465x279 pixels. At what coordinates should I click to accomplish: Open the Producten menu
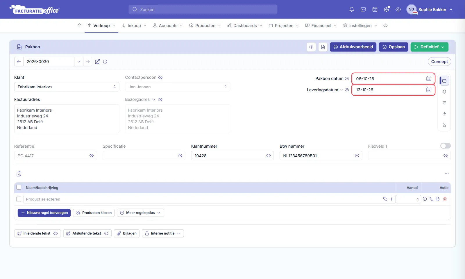coord(205,26)
